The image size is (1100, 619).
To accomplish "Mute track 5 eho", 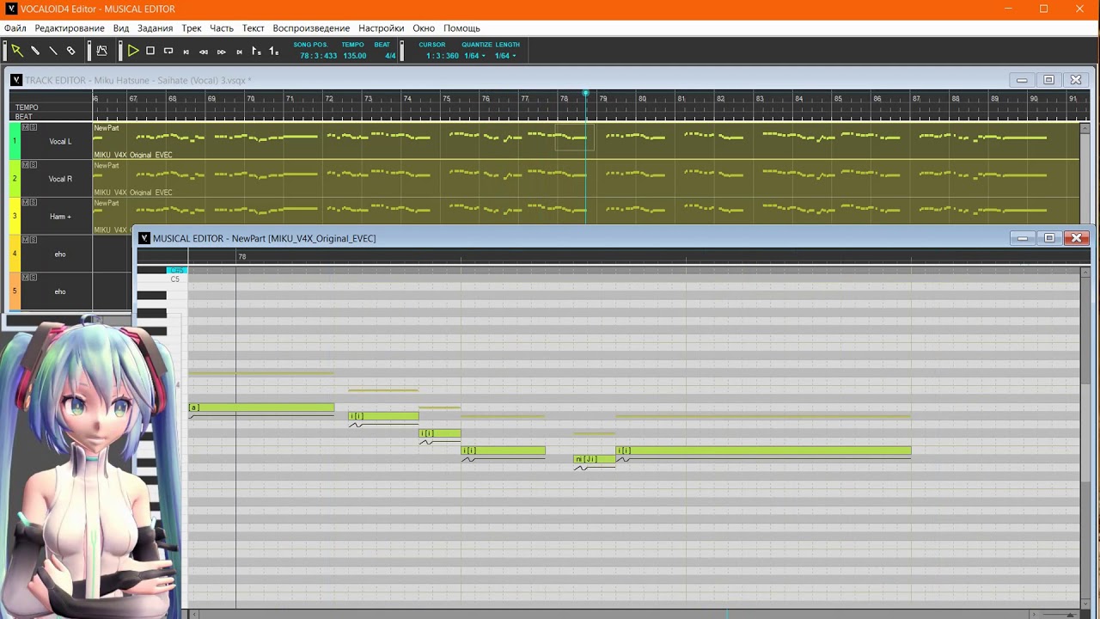I will pos(26,277).
